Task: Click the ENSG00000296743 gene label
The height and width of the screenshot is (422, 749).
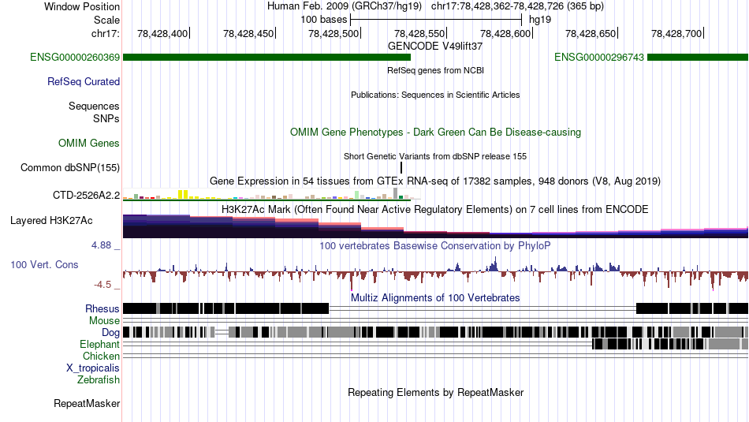Action: pos(599,58)
